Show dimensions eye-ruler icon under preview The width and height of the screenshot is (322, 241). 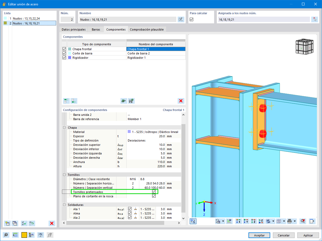pyautogui.click(x=229, y=221)
